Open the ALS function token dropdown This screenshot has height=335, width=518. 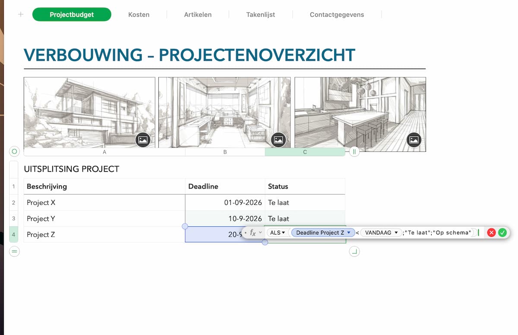(277, 233)
